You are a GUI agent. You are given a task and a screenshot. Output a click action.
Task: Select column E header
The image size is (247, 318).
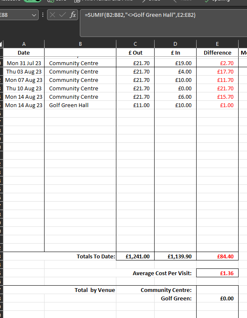218,44
